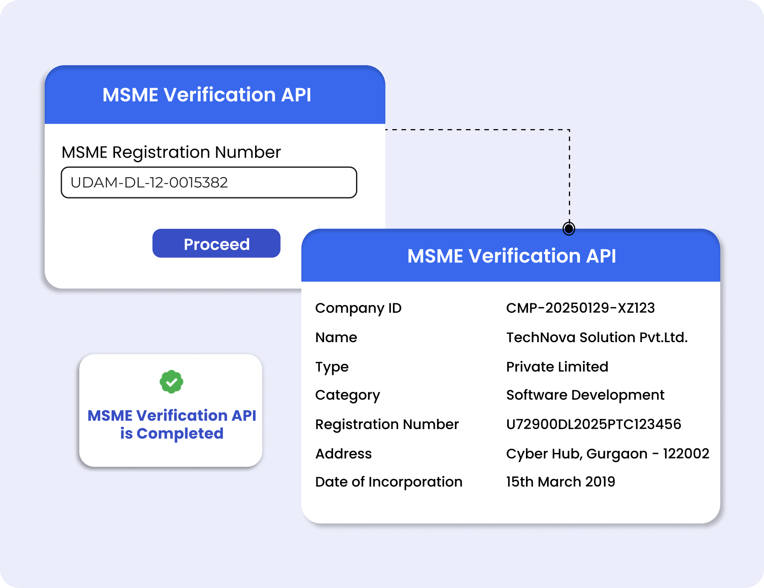
Task: Click the Category field label
Action: coord(348,395)
